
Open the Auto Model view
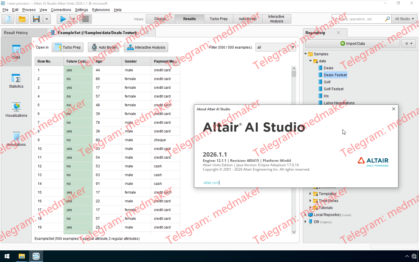coord(248,19)
